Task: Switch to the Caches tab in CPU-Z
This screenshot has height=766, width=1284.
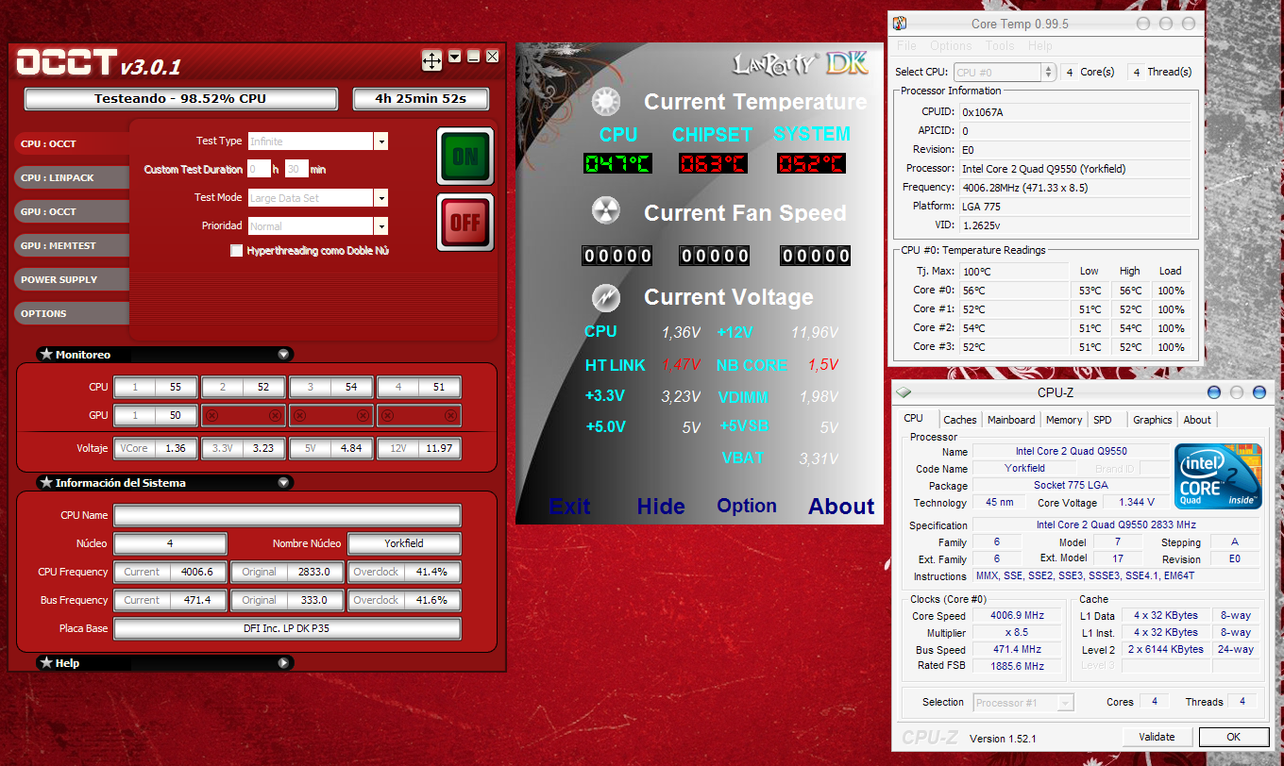Action: [960, 420]
